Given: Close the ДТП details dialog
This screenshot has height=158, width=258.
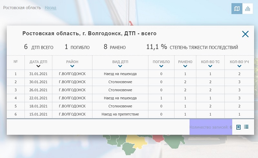Looking at the screenshot, I should 245,34.
